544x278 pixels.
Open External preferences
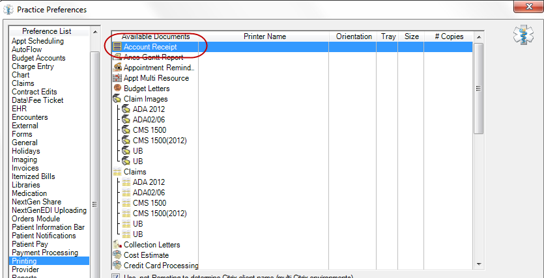coord(25,126)
